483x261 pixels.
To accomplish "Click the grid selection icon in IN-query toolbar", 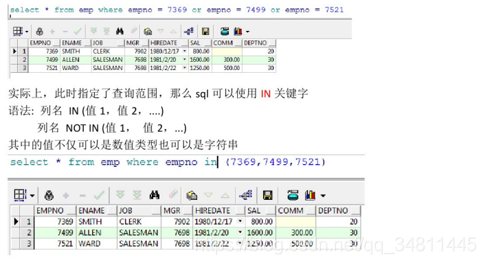I will pyautogui.click(x=21, y=195).
